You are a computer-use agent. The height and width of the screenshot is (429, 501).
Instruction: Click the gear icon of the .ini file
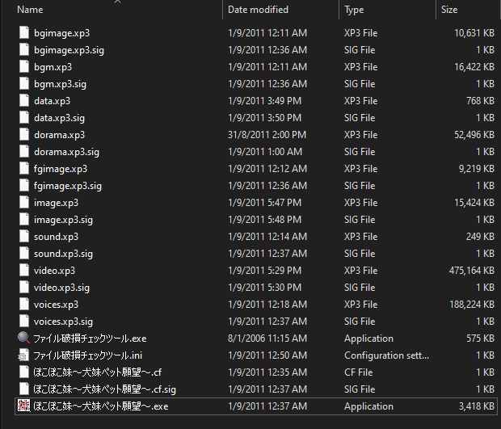[23, 355]
